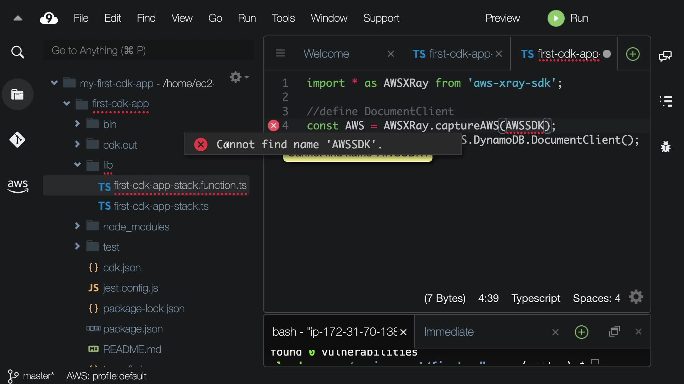Open the Tools menu
Image resolution: width=684 pixels, height=384 pixels.
point(283,18)
